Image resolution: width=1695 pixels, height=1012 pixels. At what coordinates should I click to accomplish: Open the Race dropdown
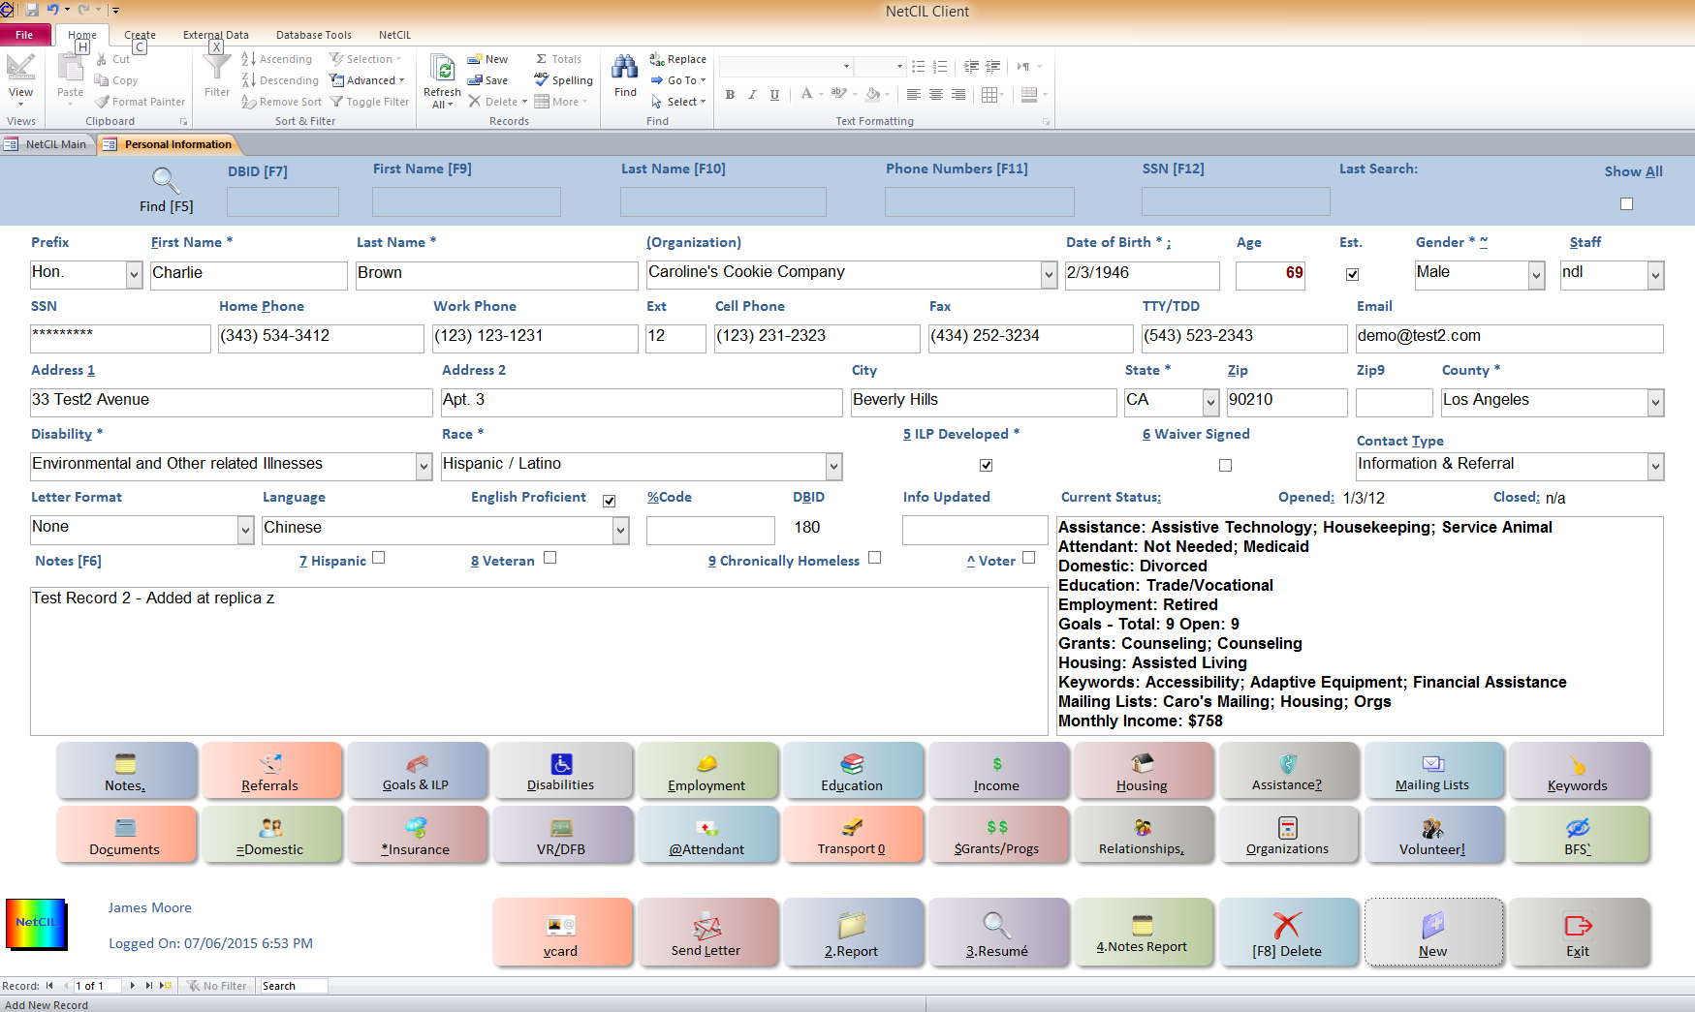coord(832,466)
